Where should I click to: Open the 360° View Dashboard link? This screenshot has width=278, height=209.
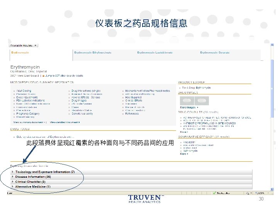point(24,75)
